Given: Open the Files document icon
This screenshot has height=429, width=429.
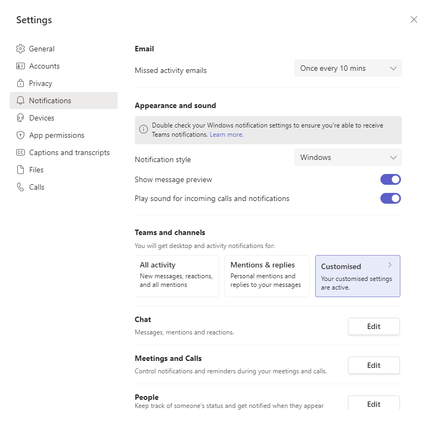Looking at the screenshot, I should (x=21, y=170).
